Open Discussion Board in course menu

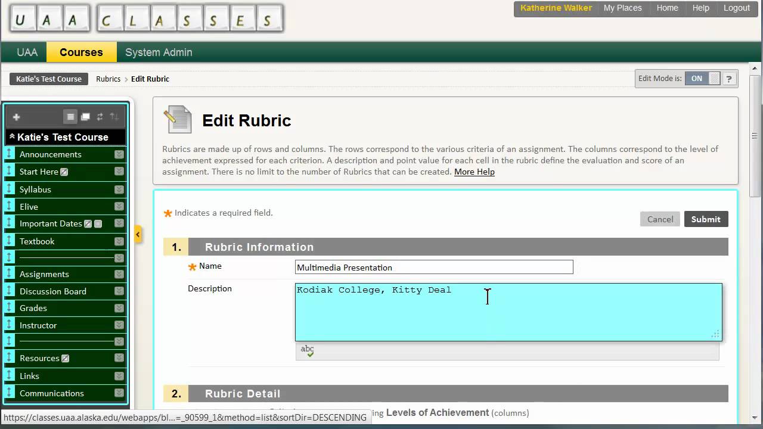tap(53, 291)
